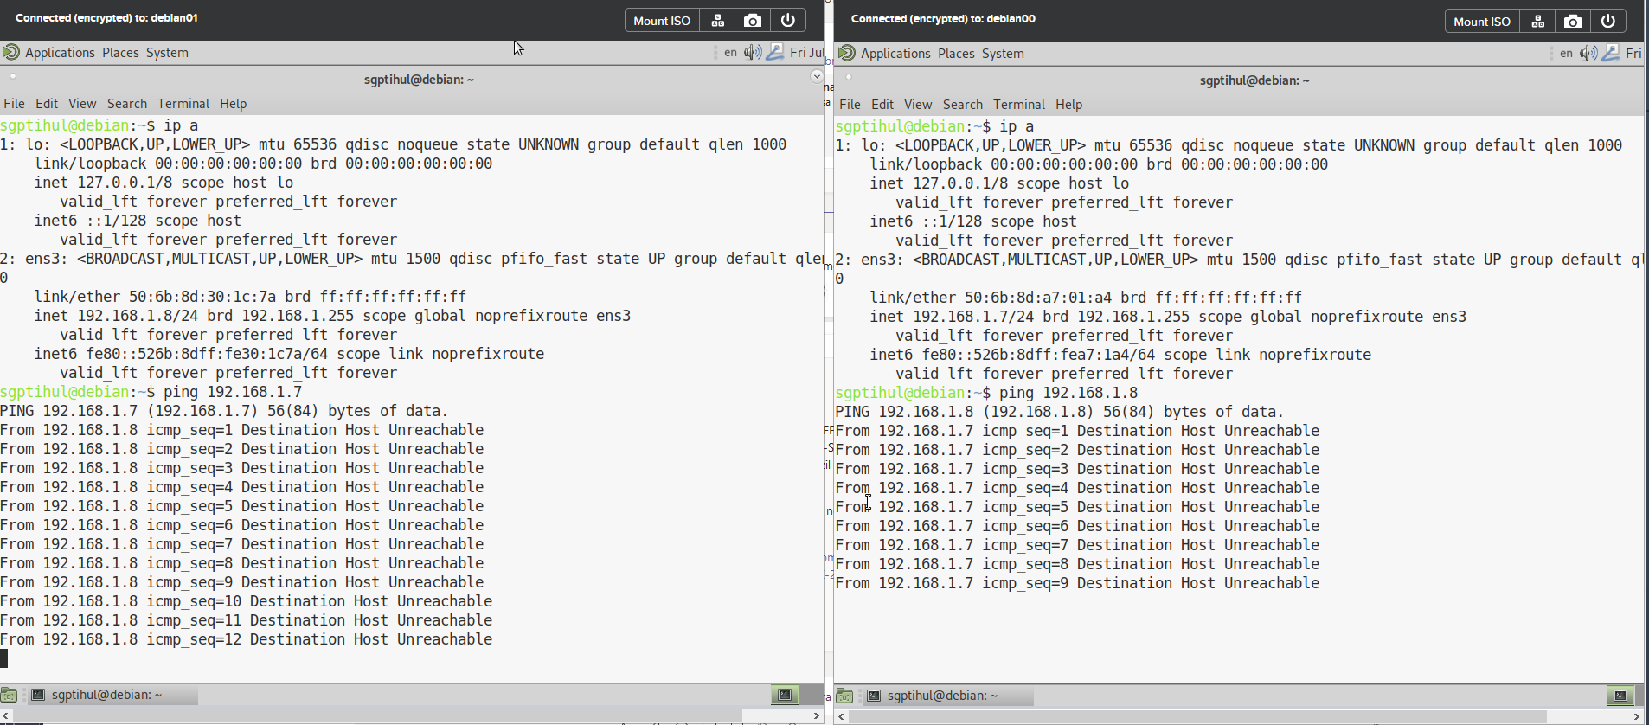
Task: Click right scroll arrow under debian00 console
Action: coord(1636,716)
